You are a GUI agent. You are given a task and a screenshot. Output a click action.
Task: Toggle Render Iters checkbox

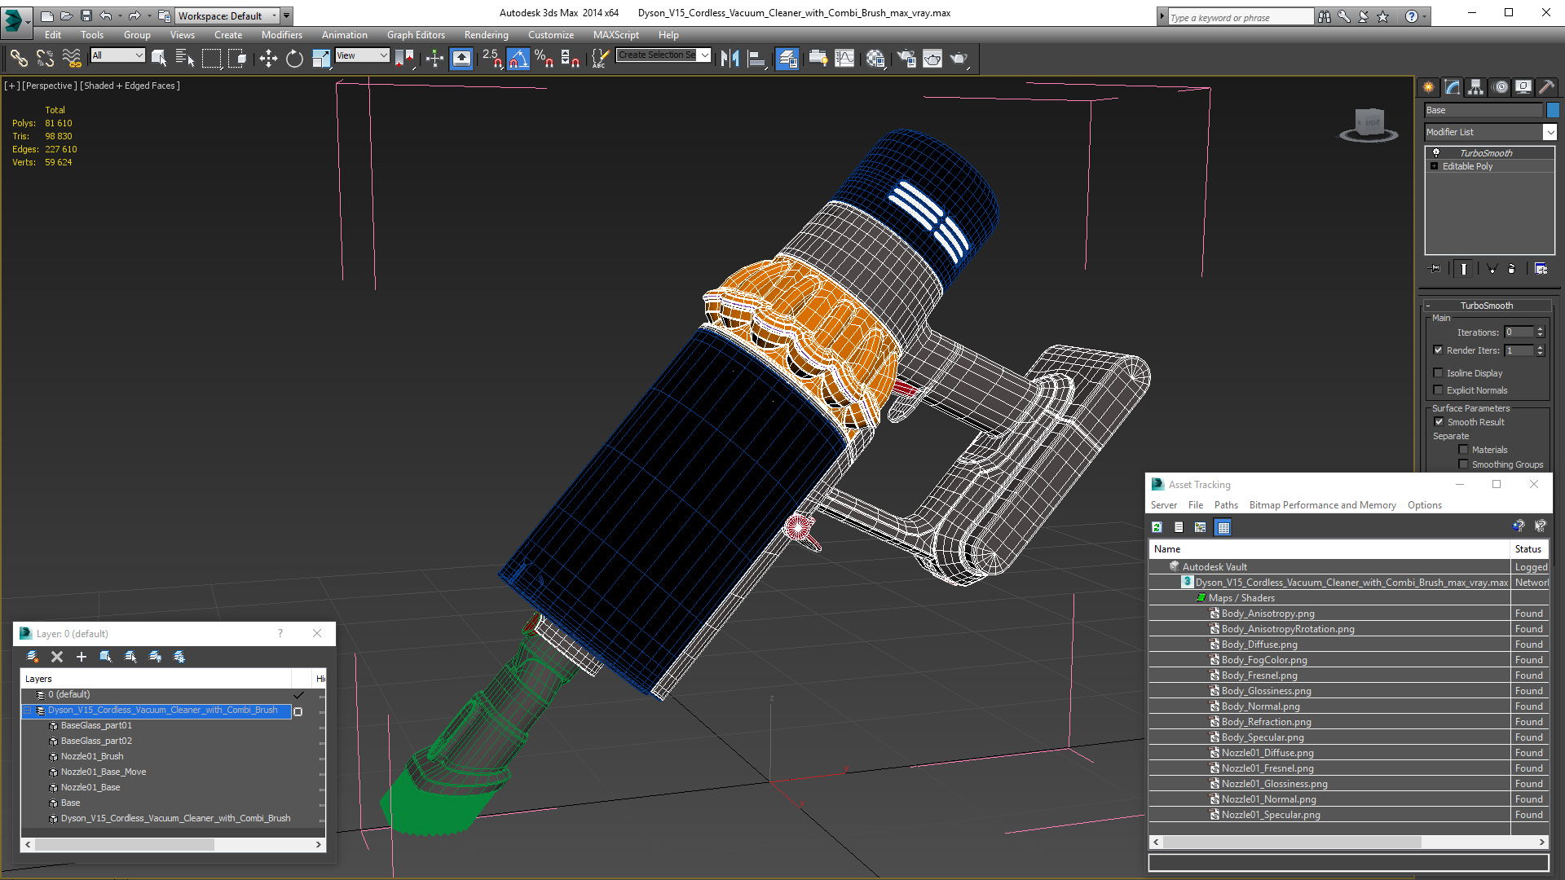(x=1438, y=350)
